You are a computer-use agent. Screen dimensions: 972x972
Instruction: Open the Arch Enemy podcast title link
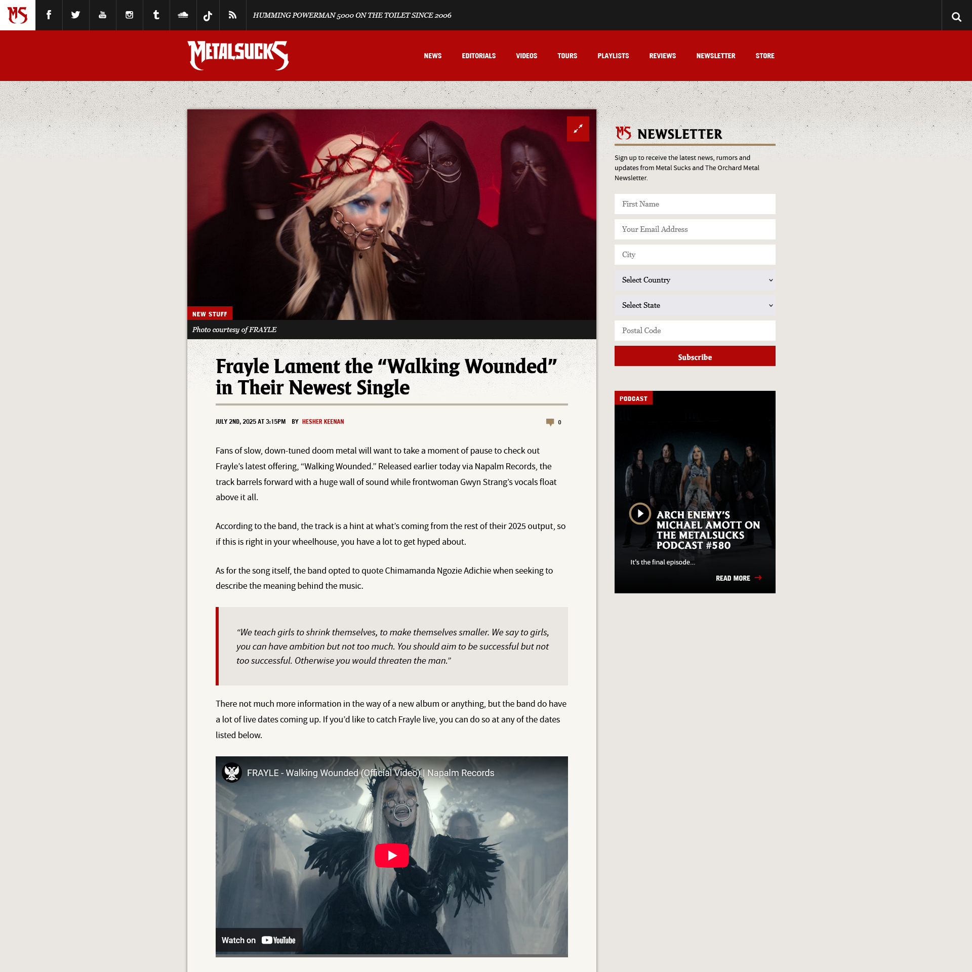(x=708, y=530)
